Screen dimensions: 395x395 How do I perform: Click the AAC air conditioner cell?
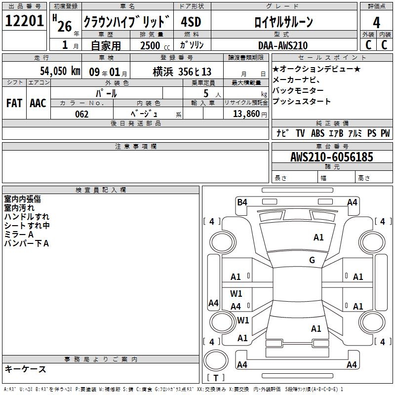click(x=38, y=103)
